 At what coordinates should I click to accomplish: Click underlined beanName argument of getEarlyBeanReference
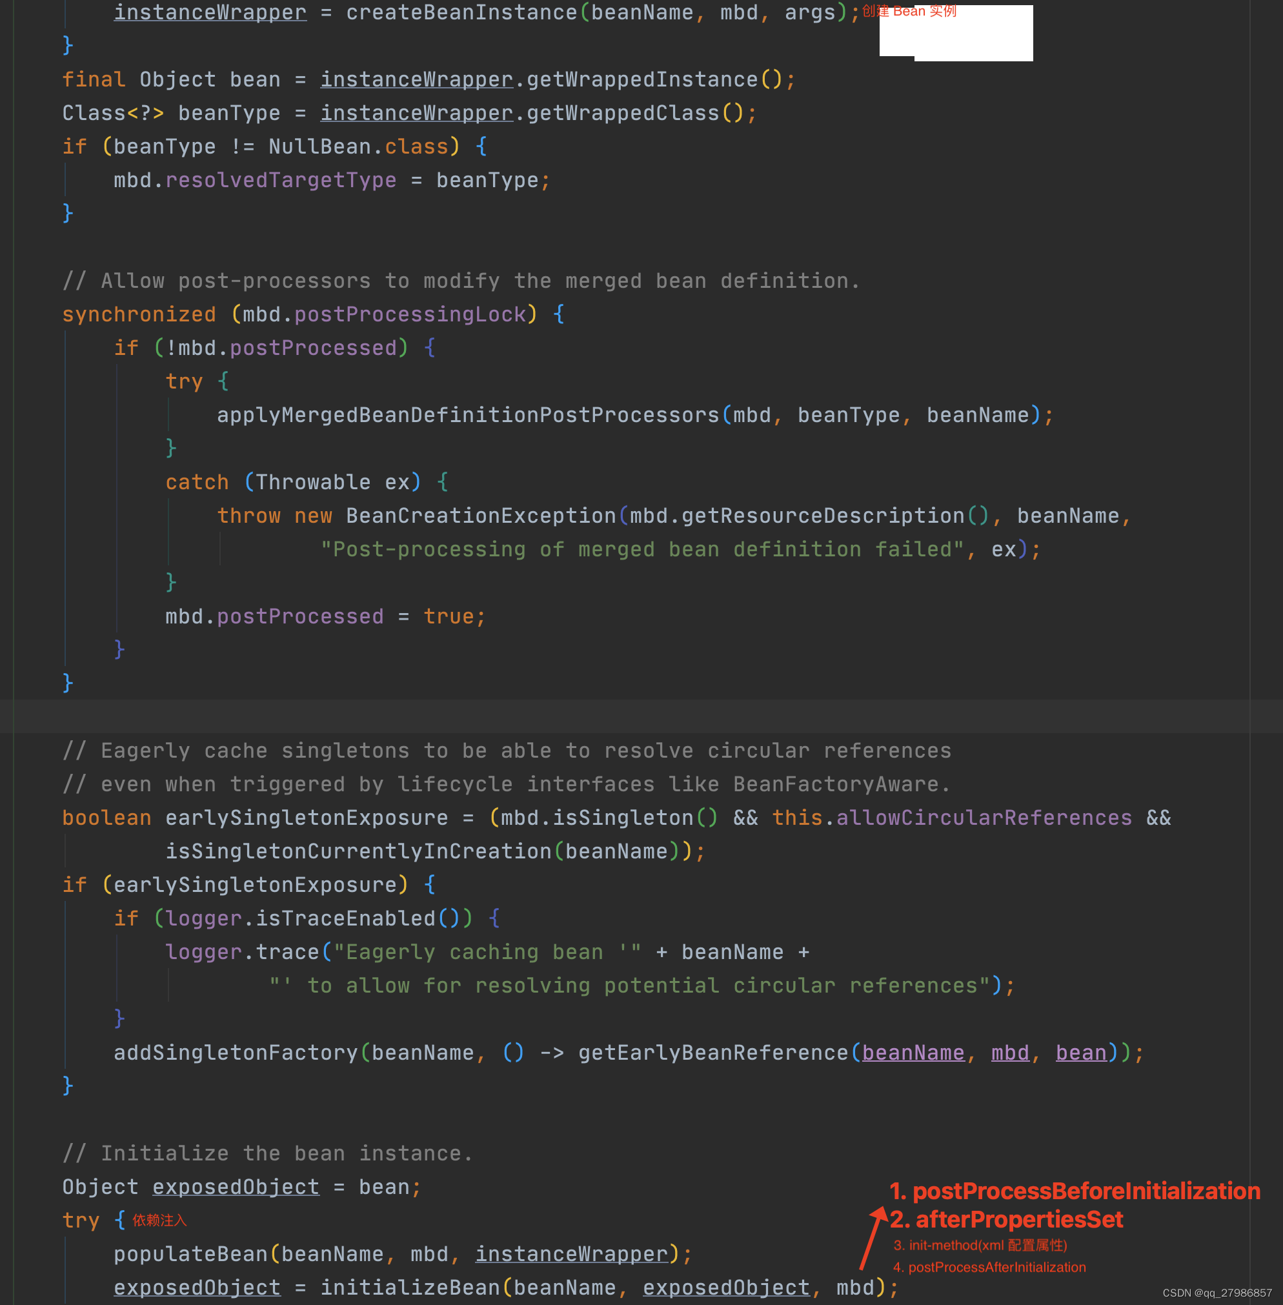click(913, 1053)
